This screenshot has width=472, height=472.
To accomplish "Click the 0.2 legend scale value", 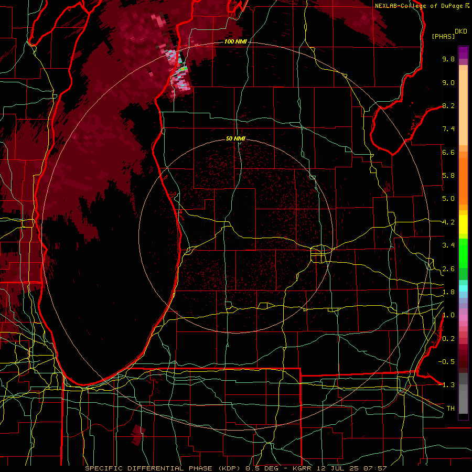I will [448, 339].
